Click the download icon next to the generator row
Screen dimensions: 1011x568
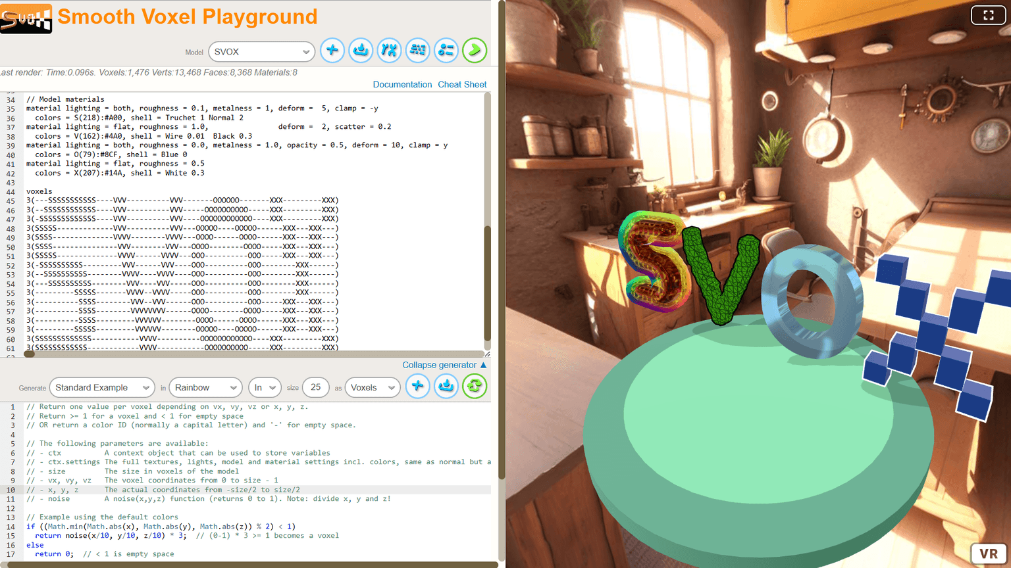coord(446,386)
